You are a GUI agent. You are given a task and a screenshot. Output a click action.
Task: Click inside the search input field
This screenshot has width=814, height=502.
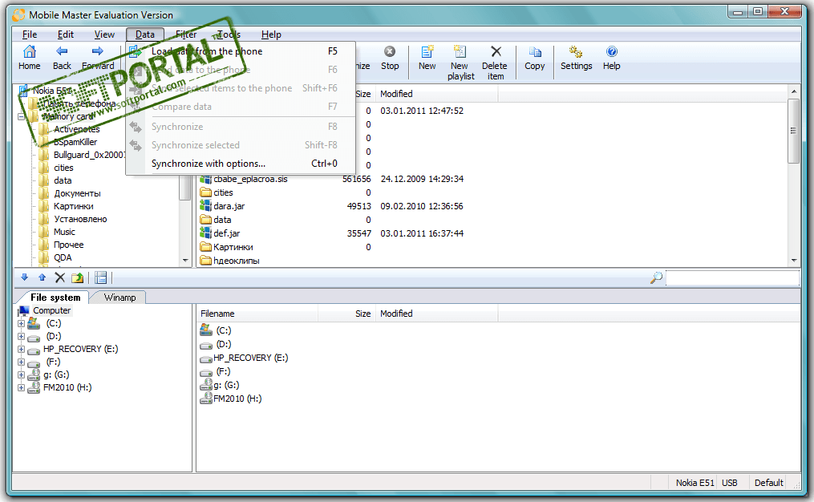732,278
